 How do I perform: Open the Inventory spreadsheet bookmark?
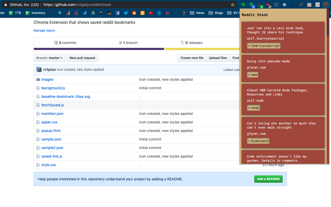[x=35, y=13]
